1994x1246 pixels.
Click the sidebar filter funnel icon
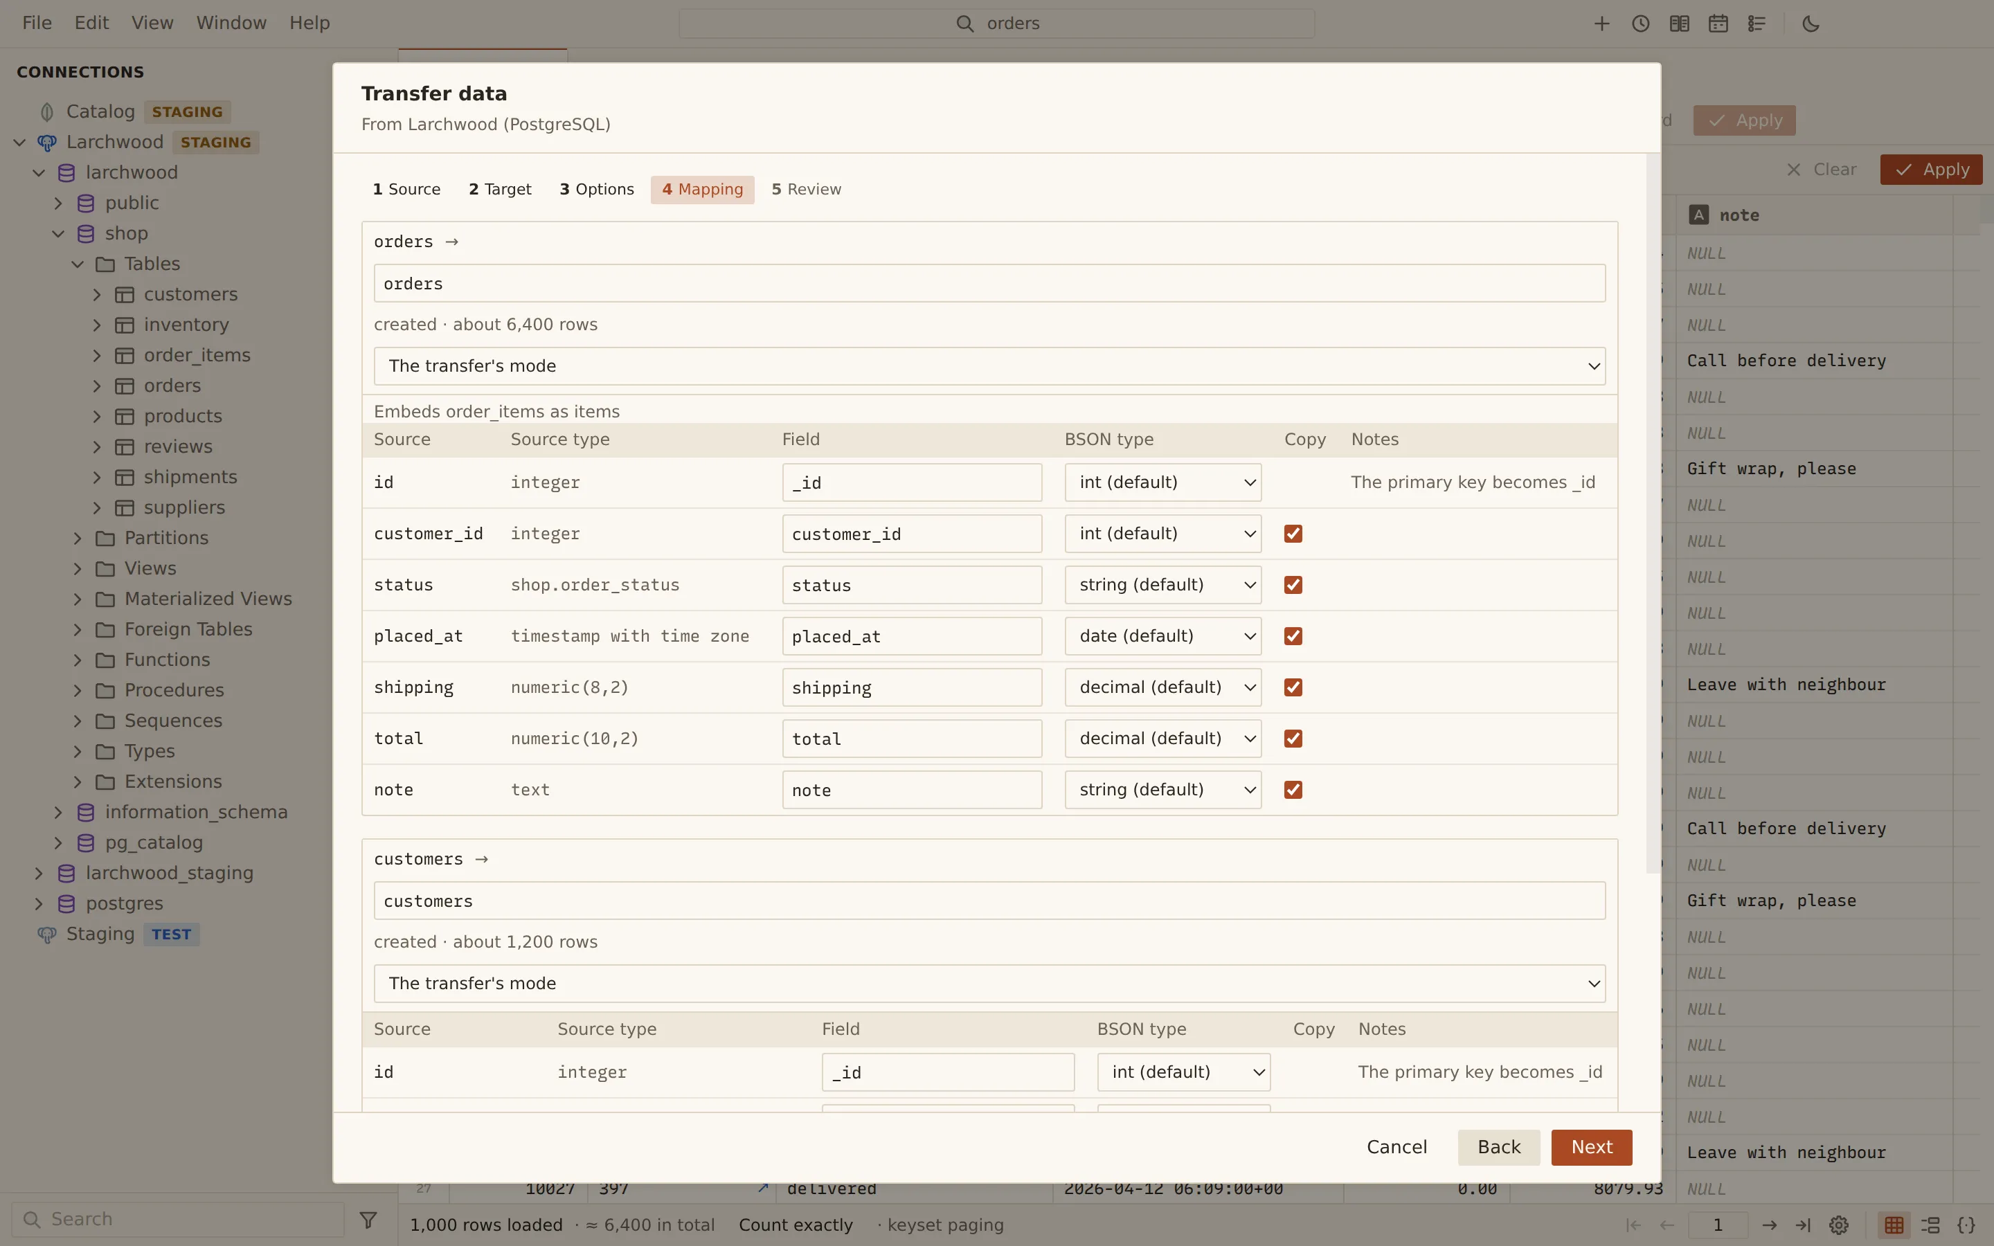pos(368,1220)
